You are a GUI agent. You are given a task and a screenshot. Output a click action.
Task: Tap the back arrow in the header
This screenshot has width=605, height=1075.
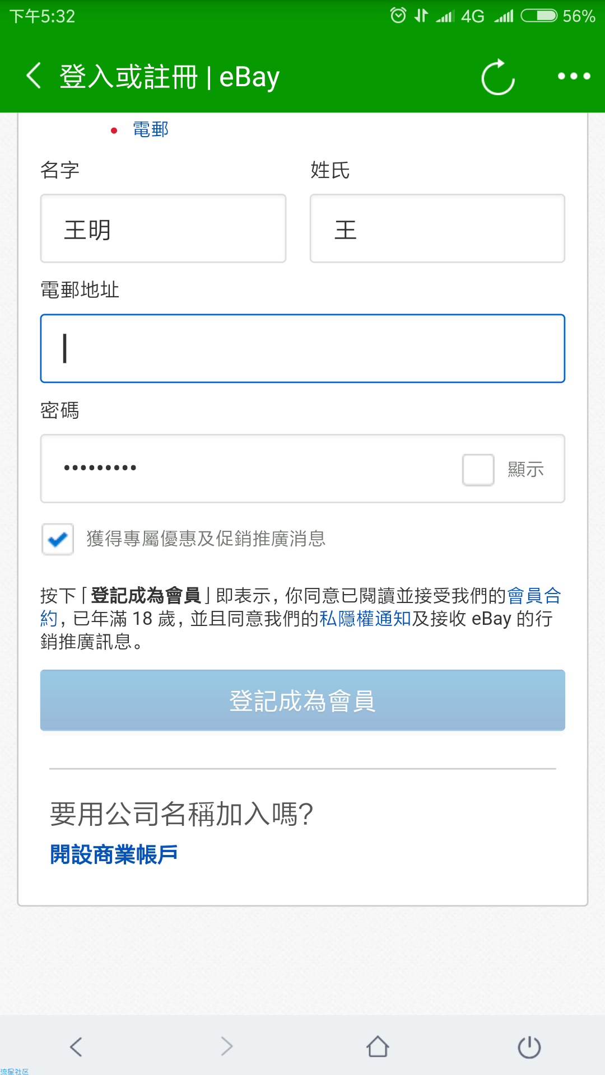tap(34, 76)
